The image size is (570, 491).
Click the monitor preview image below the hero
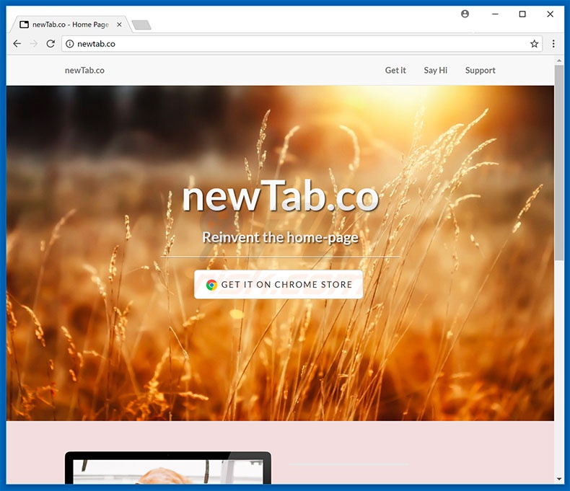(x=168, y=468)
